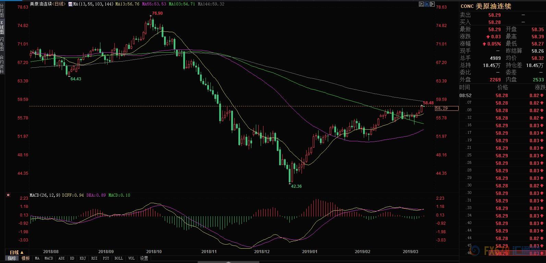
Task: Click the ADX indicator button
Action: (61, 258)
